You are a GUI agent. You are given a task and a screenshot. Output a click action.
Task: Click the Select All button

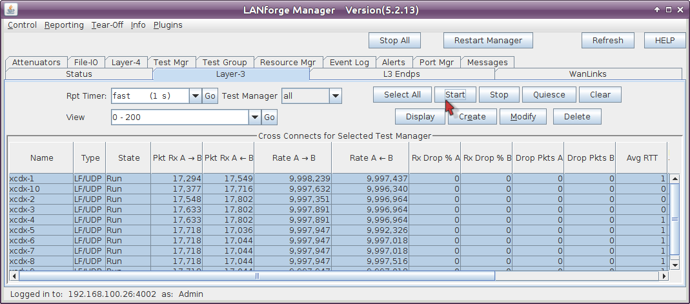click(x=402, y=95)
